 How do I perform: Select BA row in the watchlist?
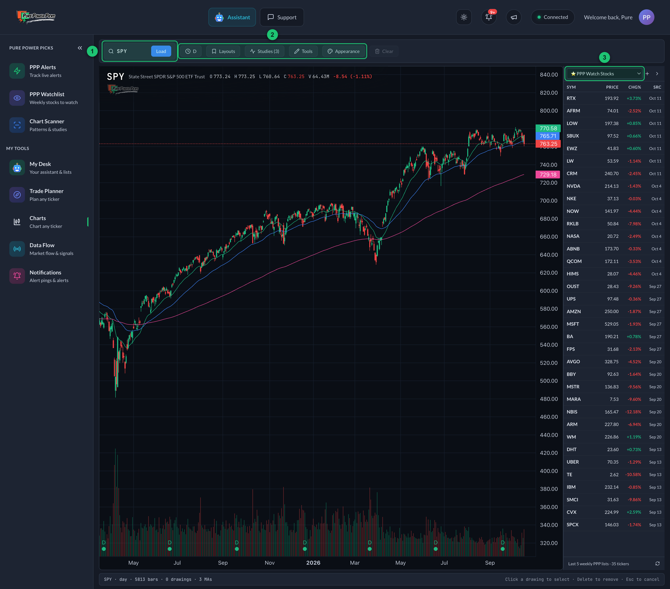click(x=614, y=337)
